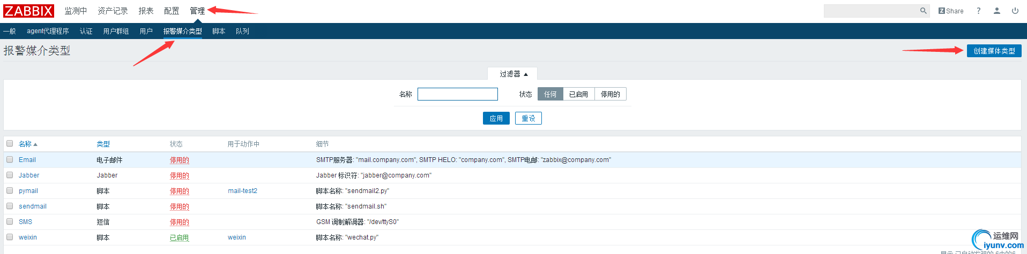Check the sendmail row checkbox
The width and height of the screenshot is (1027, 254).
(10, 206)
